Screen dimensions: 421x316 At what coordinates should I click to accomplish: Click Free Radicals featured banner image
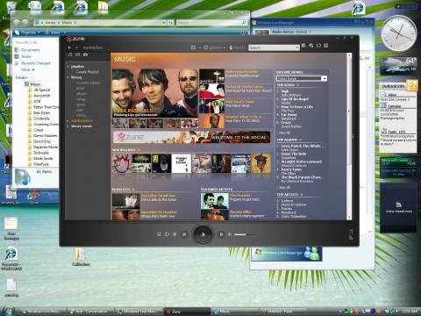pos(155,93)
